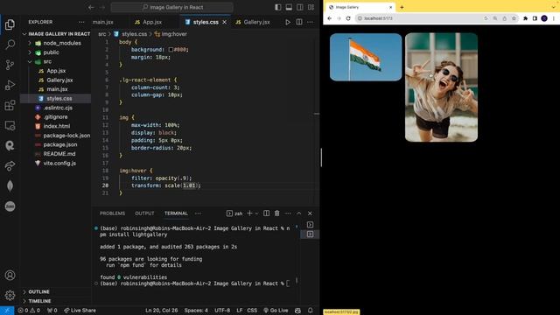The height and width of the screenshot is (315, 560).
Task: Change language mode CSS in status bar
Action: coord(252,311)
